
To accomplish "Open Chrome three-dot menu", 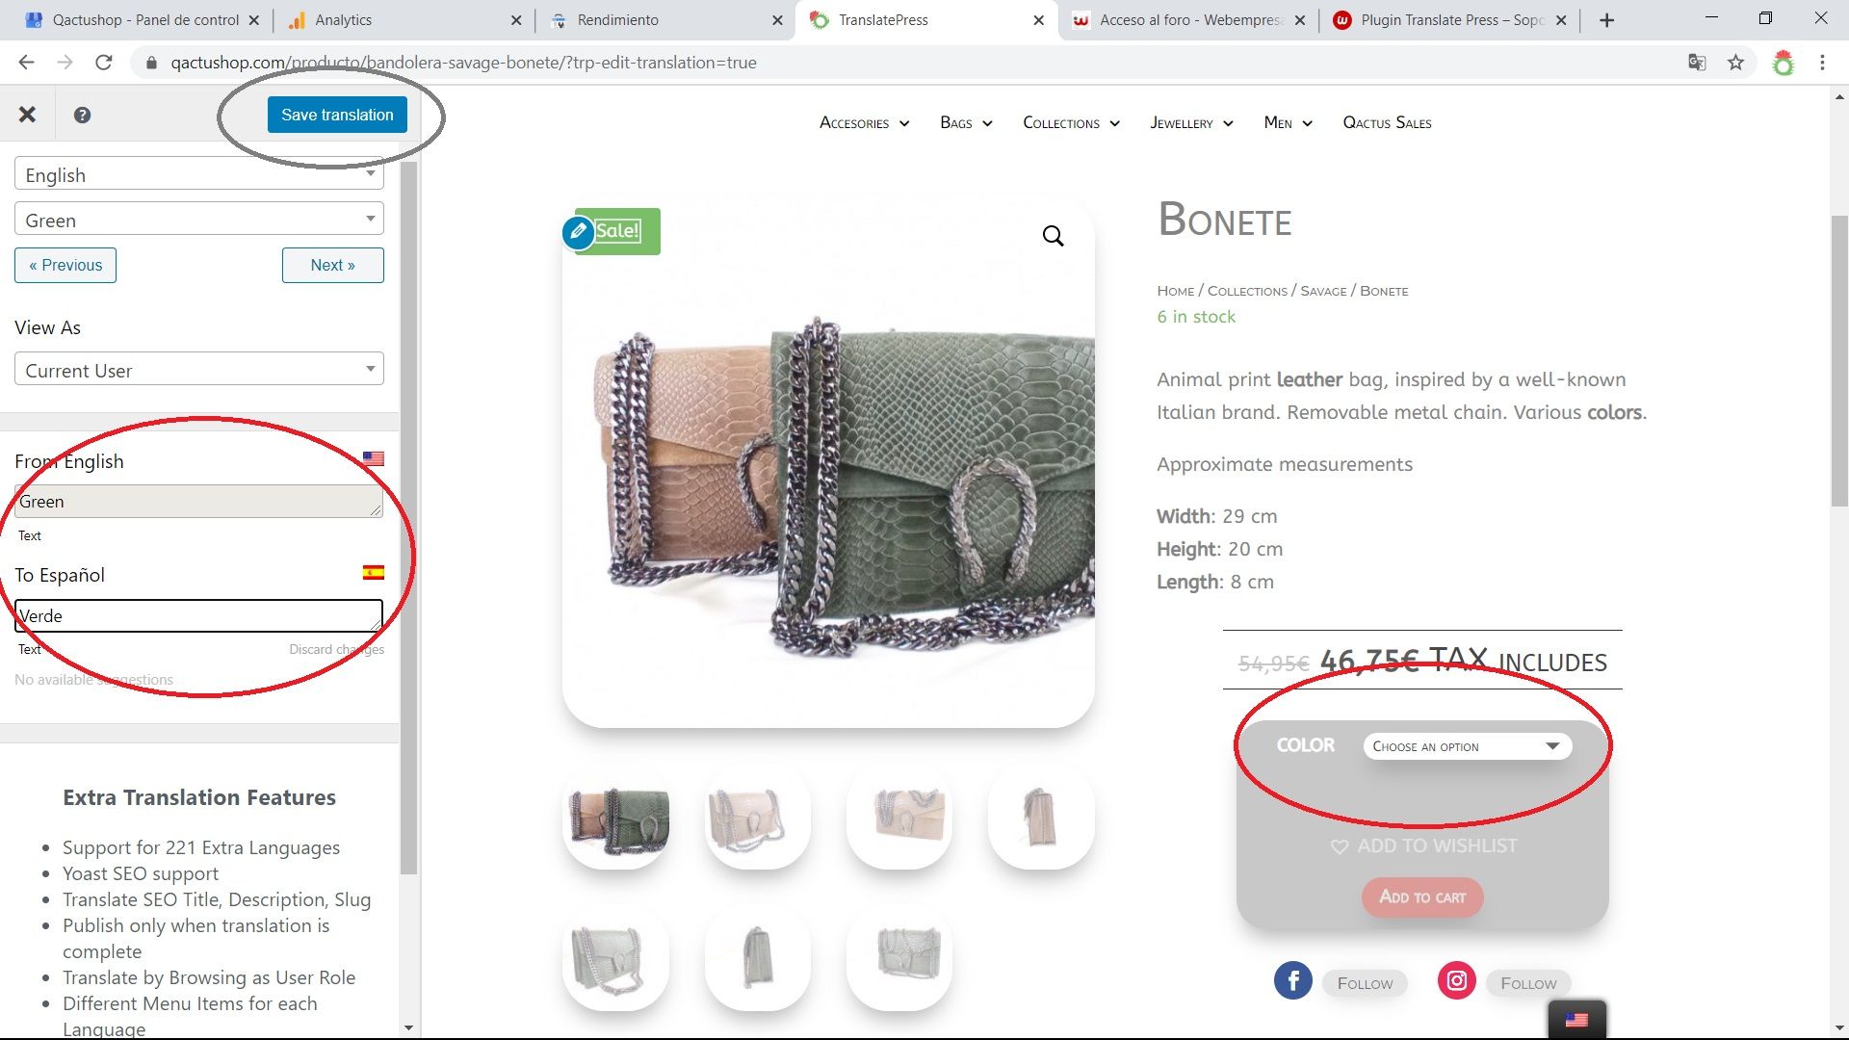I will click(x=1822, y=63).
